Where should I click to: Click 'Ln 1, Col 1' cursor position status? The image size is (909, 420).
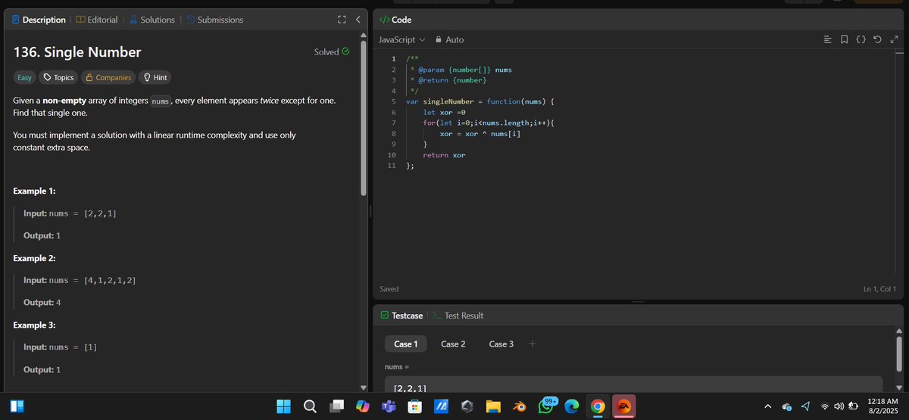[879, 289]
